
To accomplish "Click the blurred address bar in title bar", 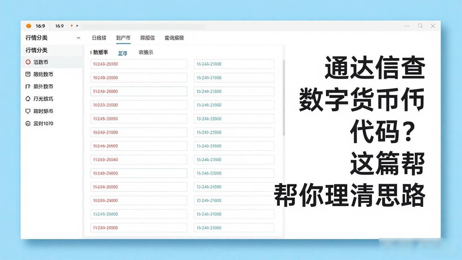I will (143, 26).
